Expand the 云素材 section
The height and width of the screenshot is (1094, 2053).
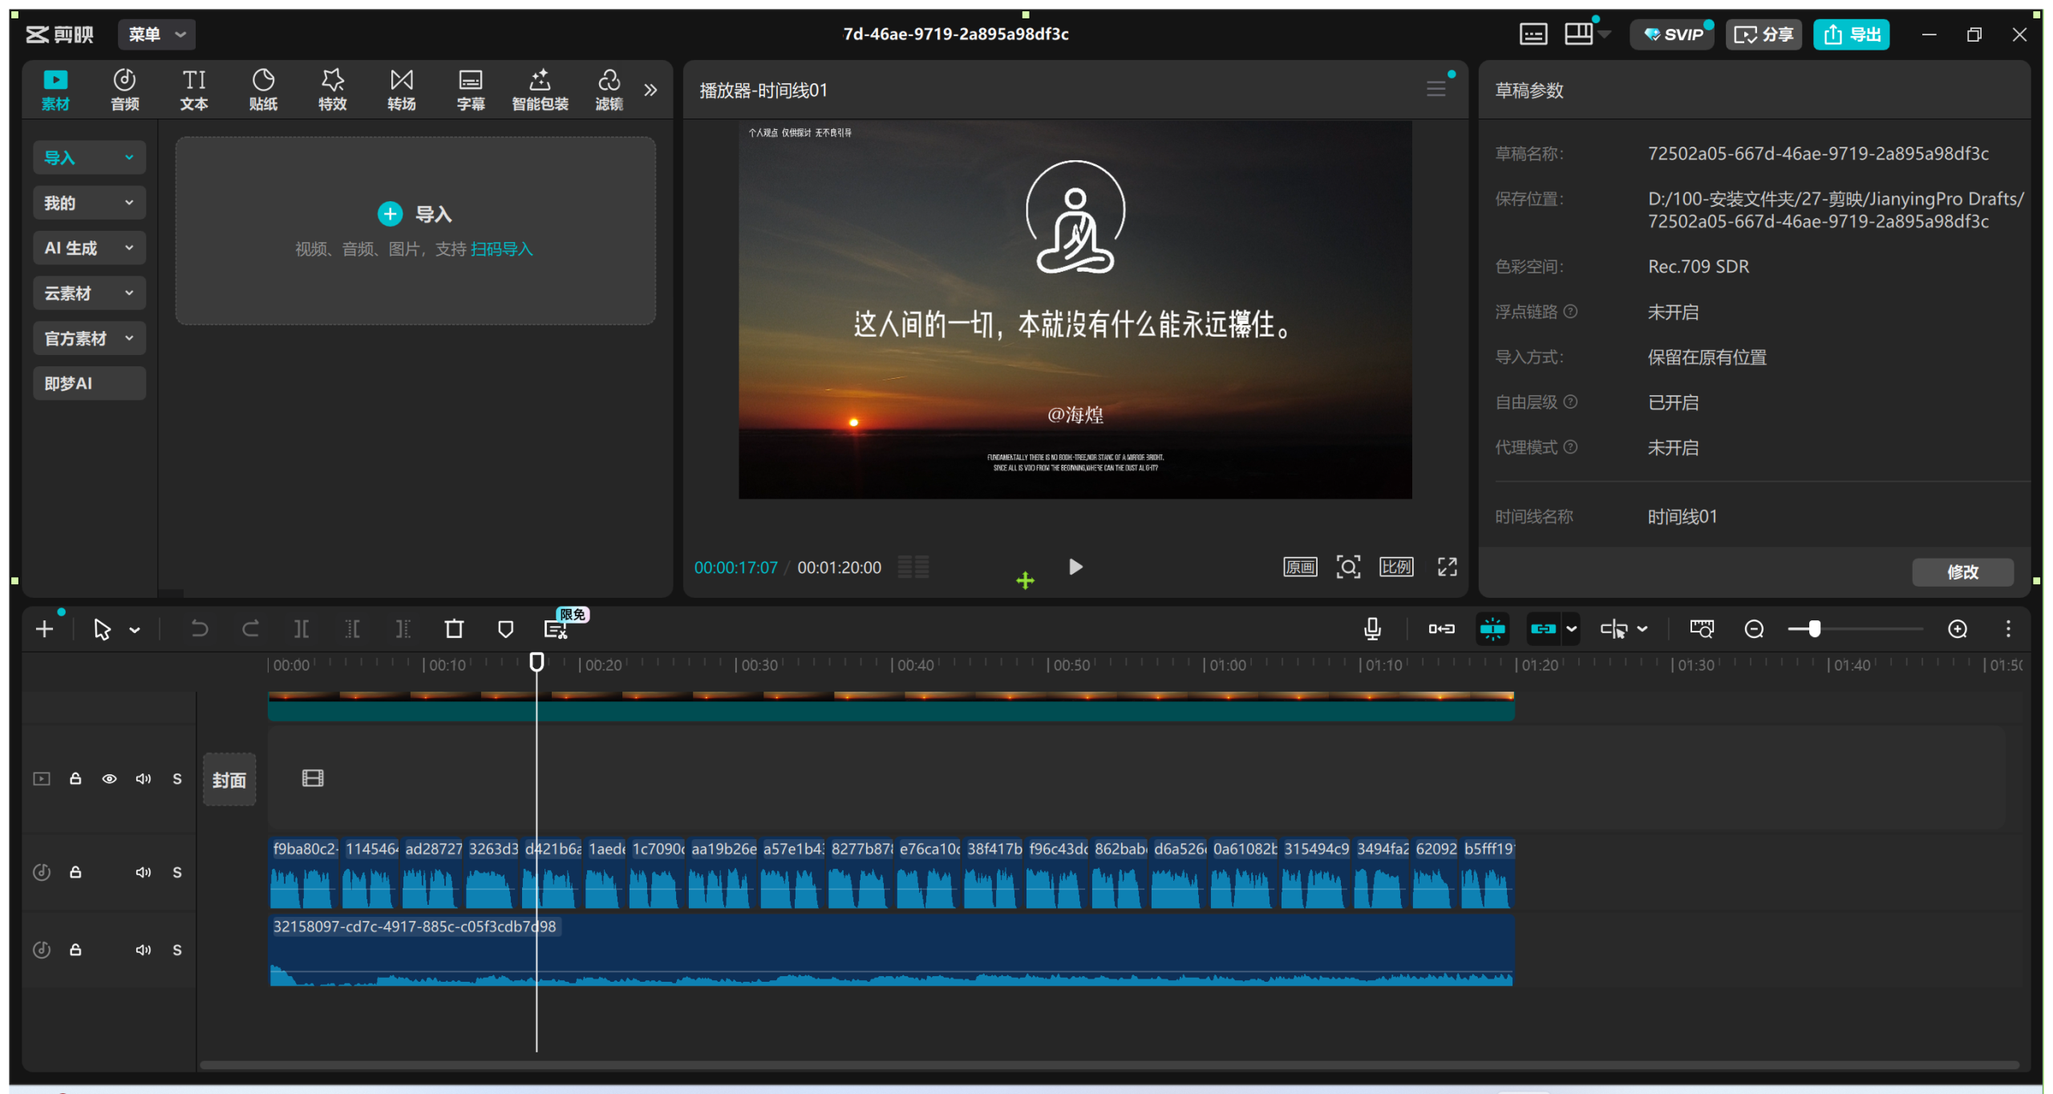tap(89, 293)
